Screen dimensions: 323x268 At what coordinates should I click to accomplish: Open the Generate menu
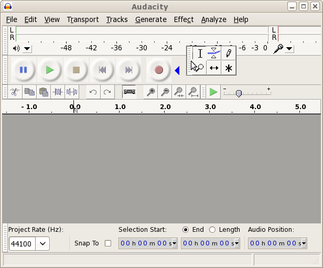click(151, 19)
